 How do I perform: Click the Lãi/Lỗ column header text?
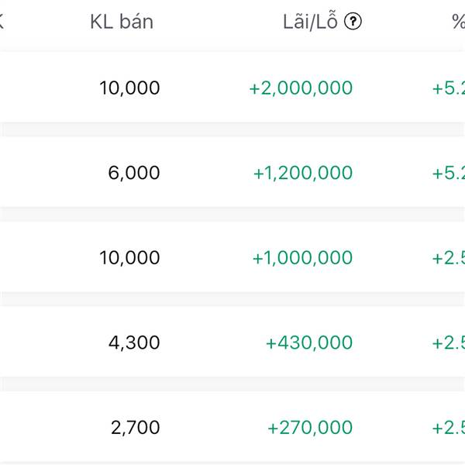[310, 22]
